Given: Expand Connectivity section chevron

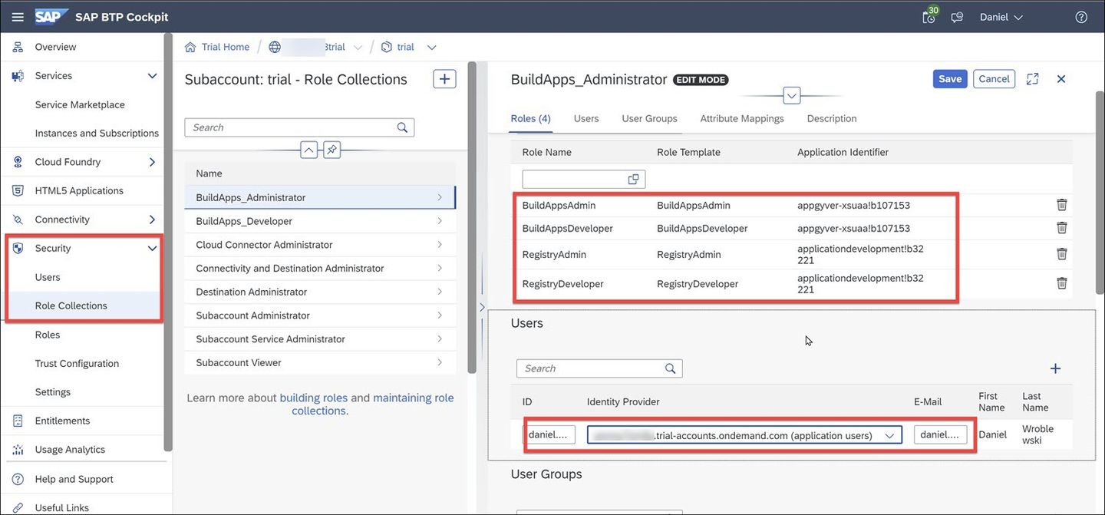Looking at the screenshot, I should [152, 220].
